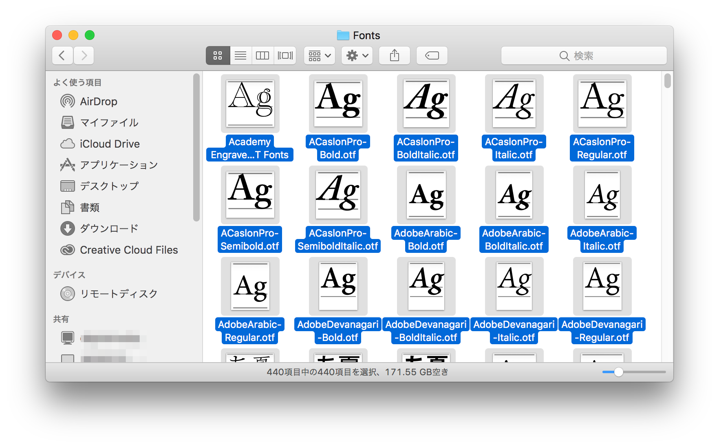Click the 共有 sidebar header
719x447 pixels.
[61, 319]
